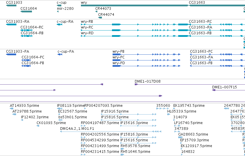Click EST label IP15916.5prime
The image size is (245, 156).
click(115, 111)
